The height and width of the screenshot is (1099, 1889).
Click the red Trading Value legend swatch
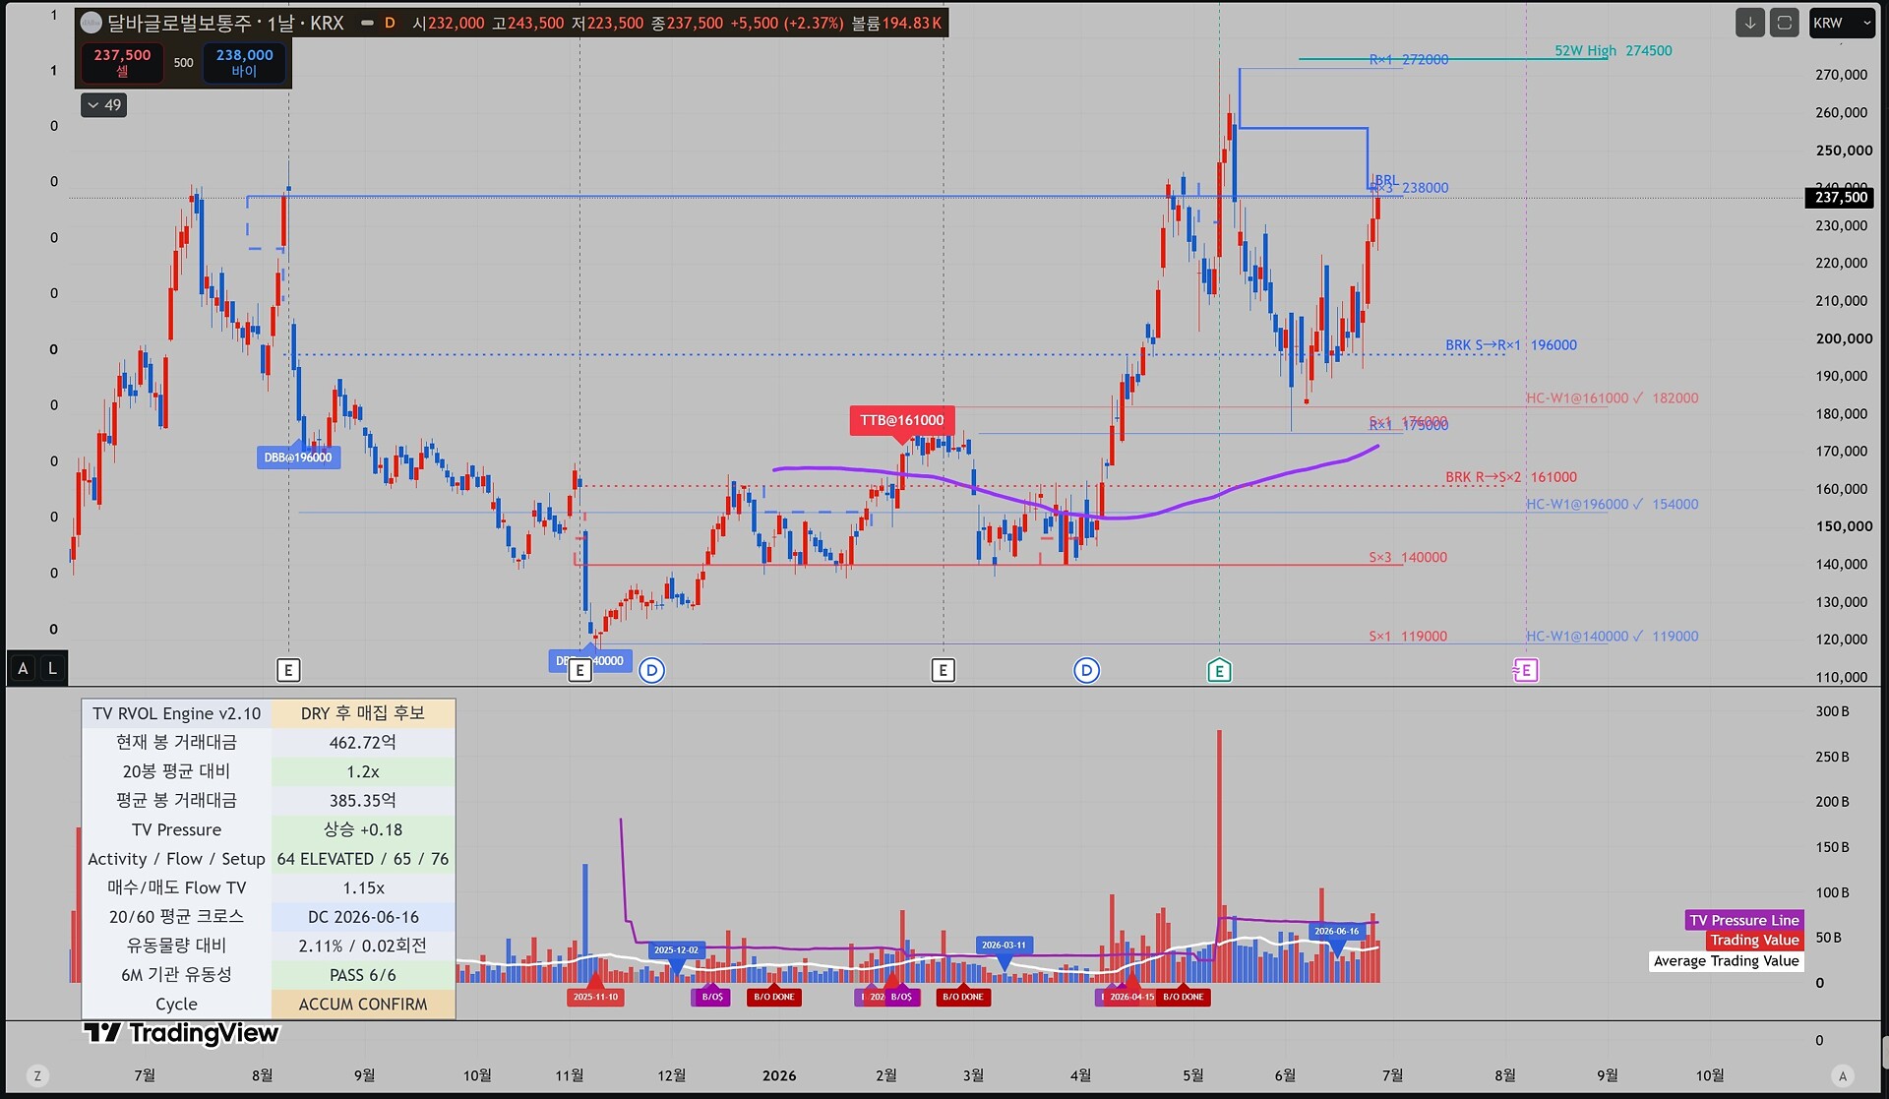pyautogui.click(x=1753, y=940)
